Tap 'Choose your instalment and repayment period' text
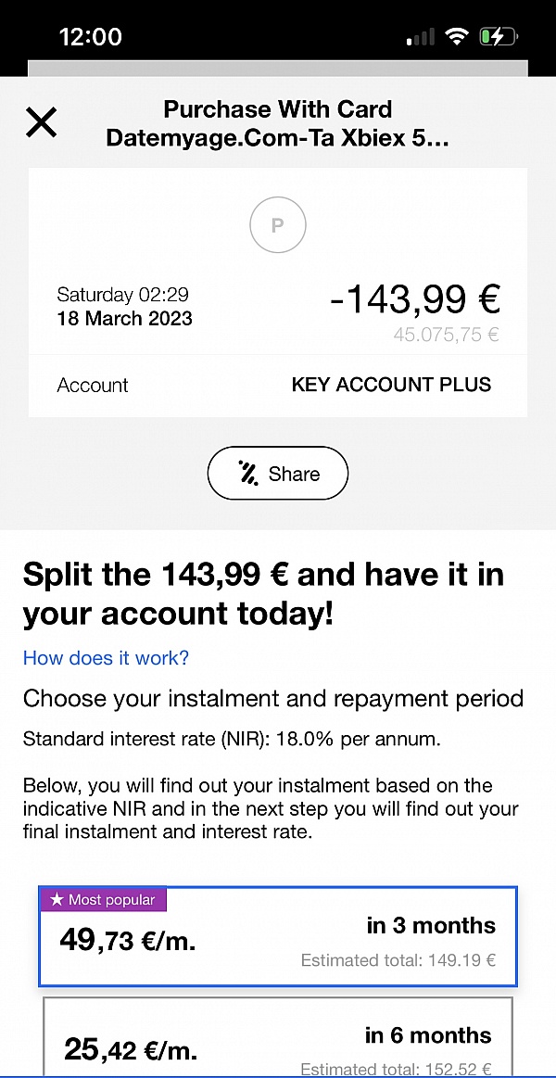 coord(272,698)
